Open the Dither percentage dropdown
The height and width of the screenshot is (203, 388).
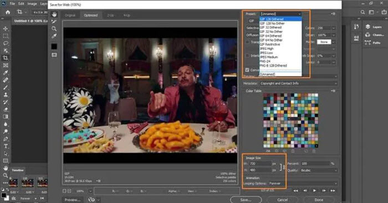coord(334,35)
